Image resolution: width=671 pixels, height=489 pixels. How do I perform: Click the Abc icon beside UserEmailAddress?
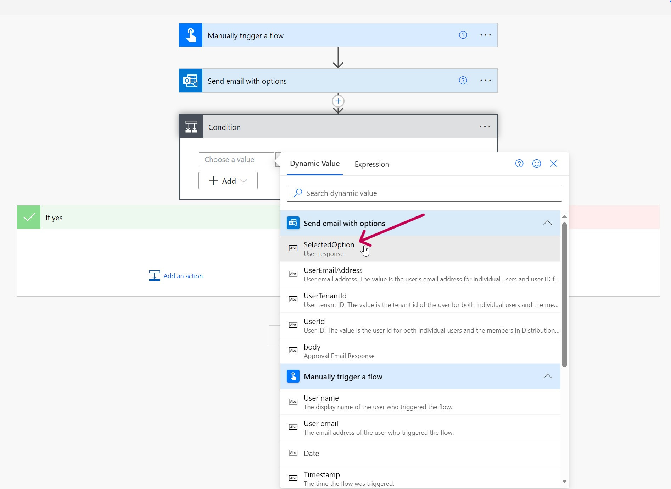click(293, 274)
